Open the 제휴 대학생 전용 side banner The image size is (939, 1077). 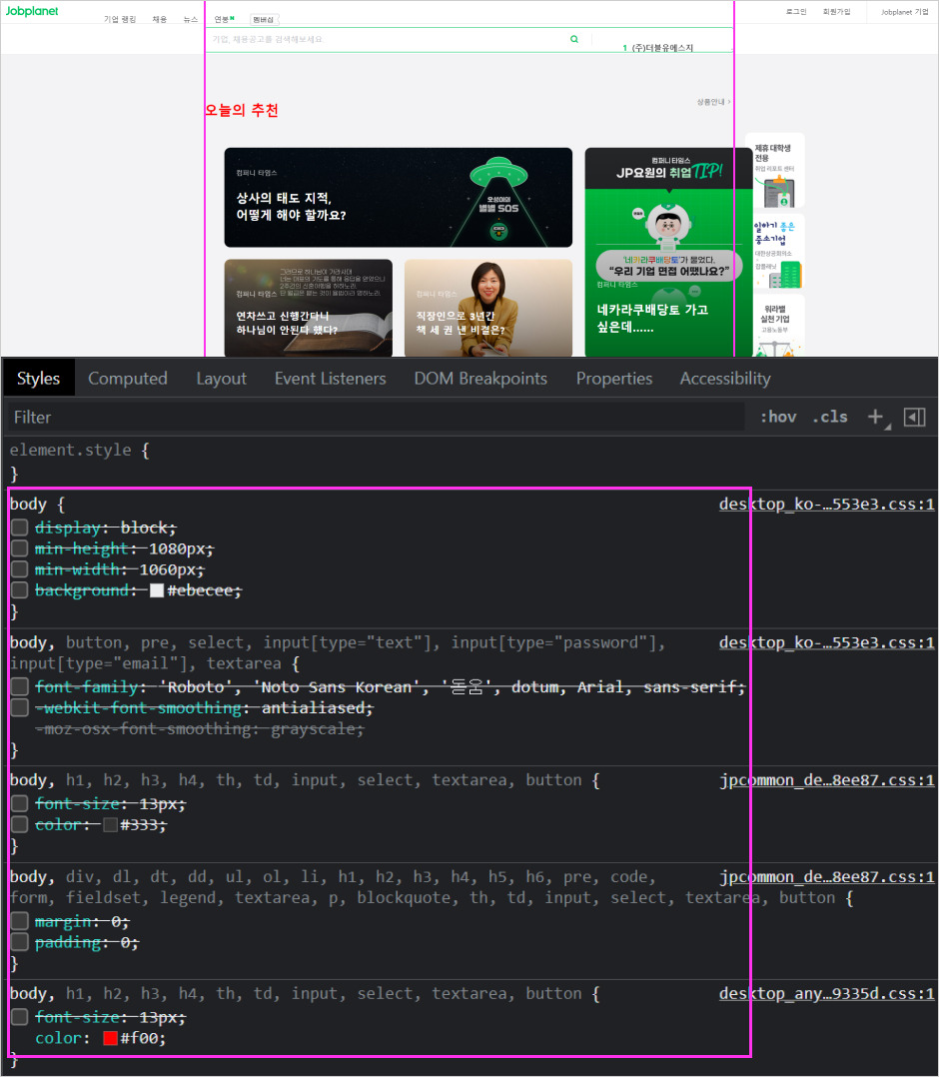coord(775,170)
